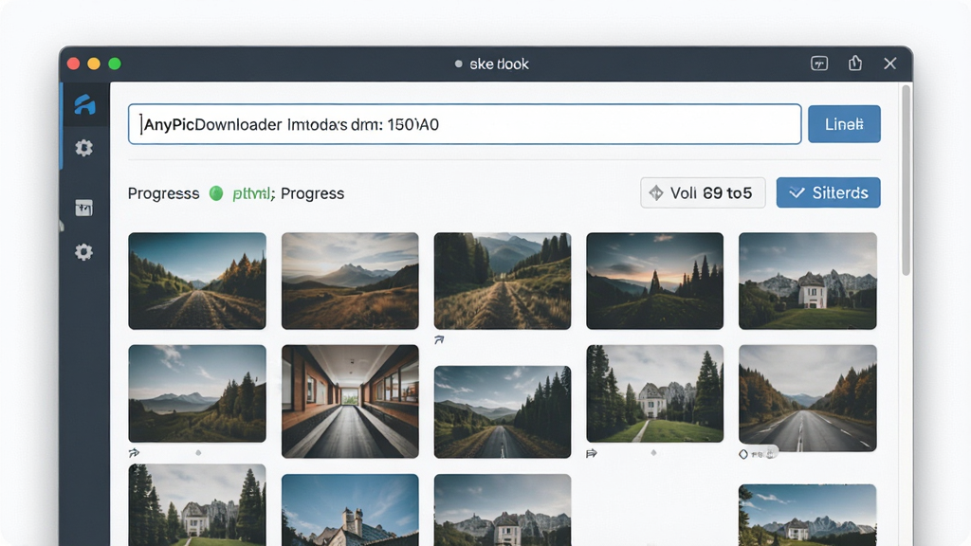This screenshot has width=971, height=546.
Task: Close the window with the X icon
Action: pyautogui.click(x=889, y=64)
